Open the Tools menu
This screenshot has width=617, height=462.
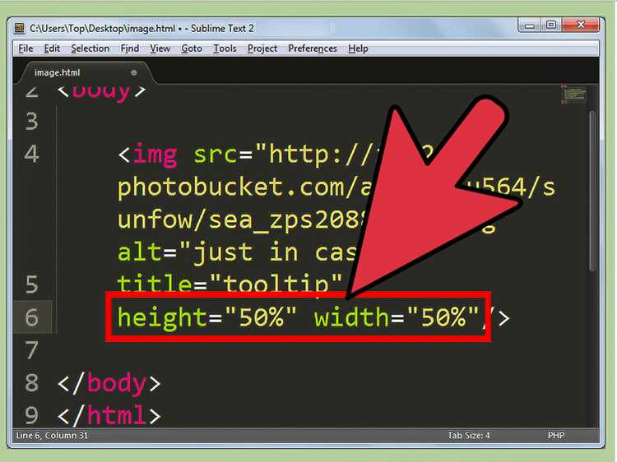point(225,49)
